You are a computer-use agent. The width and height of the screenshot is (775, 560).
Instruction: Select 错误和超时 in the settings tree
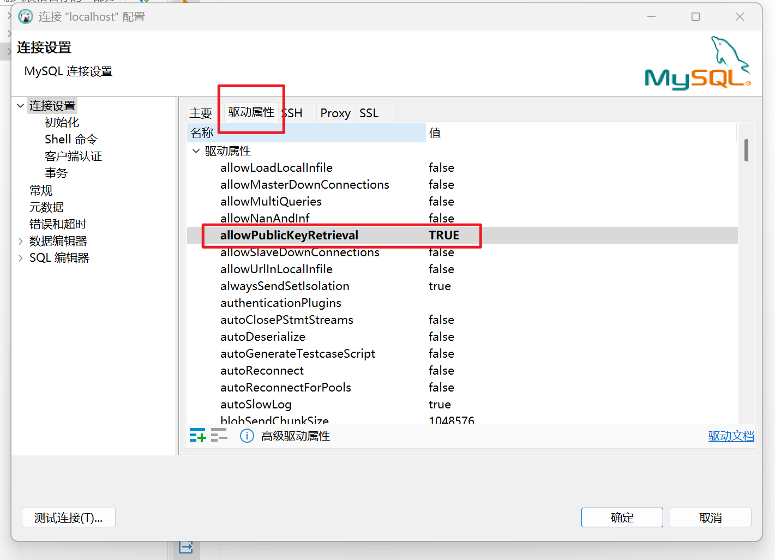coord(58,224)
